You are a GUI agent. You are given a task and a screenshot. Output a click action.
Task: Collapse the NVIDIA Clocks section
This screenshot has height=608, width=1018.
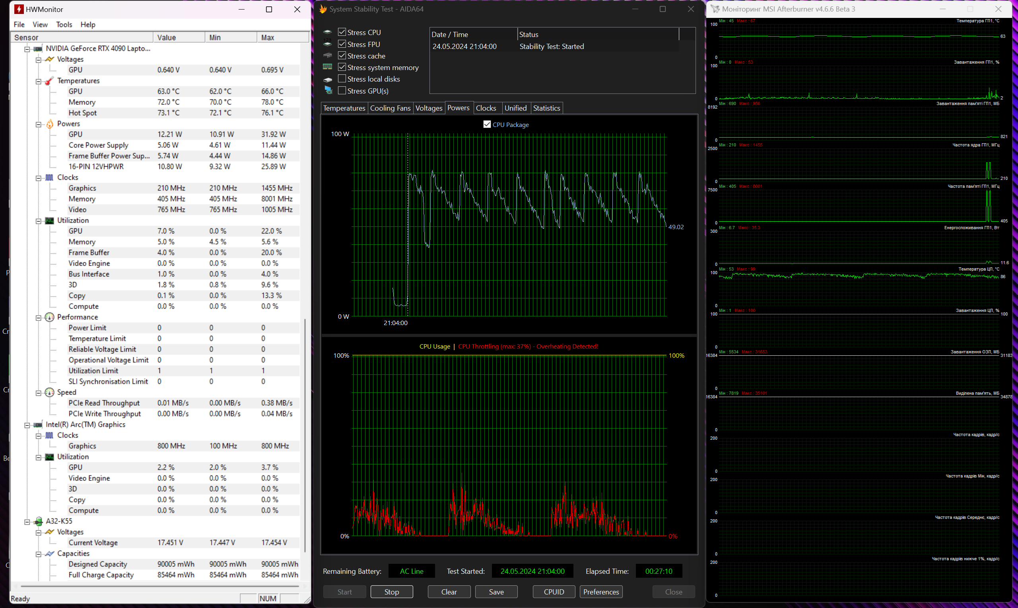(x=39, y=178)
